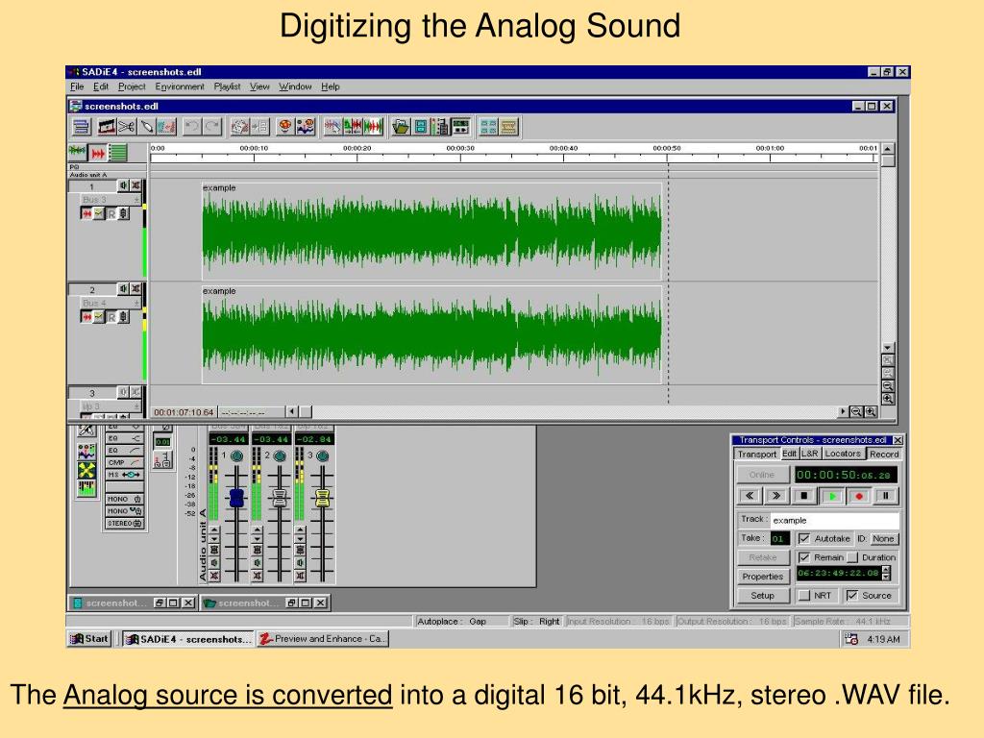Click the mixer strip icon in the toolbar
The height and width of the screenshot is (738, 984).
click(x=441, y=127)
